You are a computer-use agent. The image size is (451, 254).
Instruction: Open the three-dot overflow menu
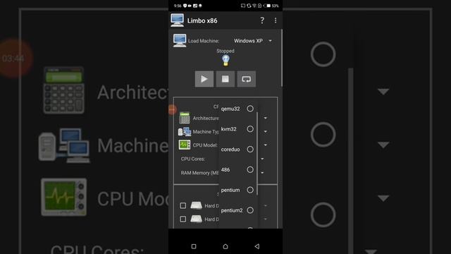click(276, 20)
